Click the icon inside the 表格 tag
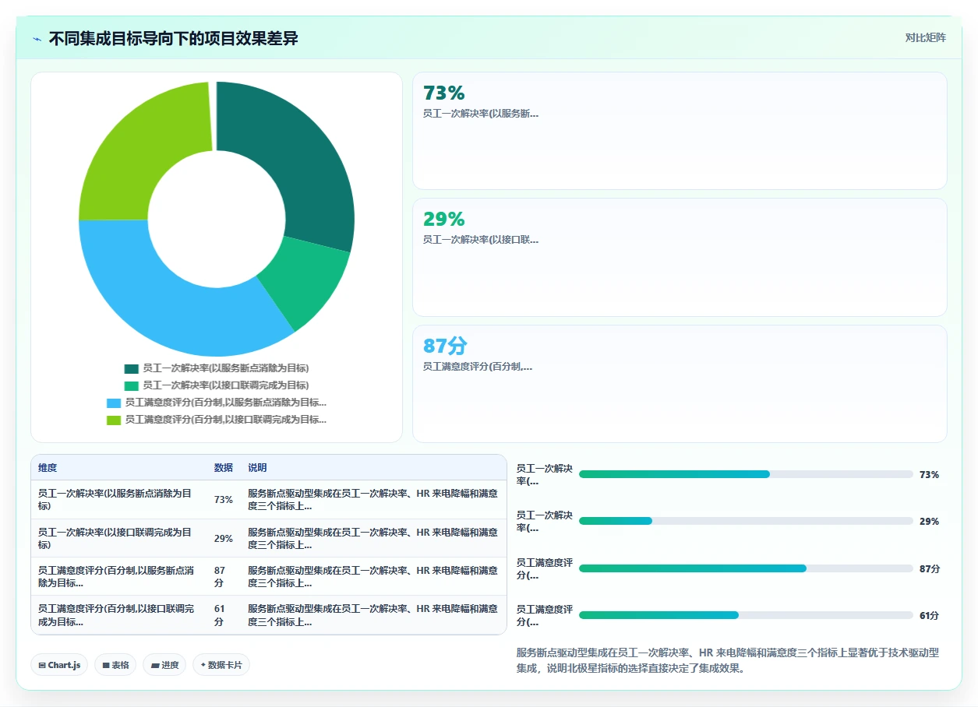This screenshot has width=978, height=707. (105, 666)
